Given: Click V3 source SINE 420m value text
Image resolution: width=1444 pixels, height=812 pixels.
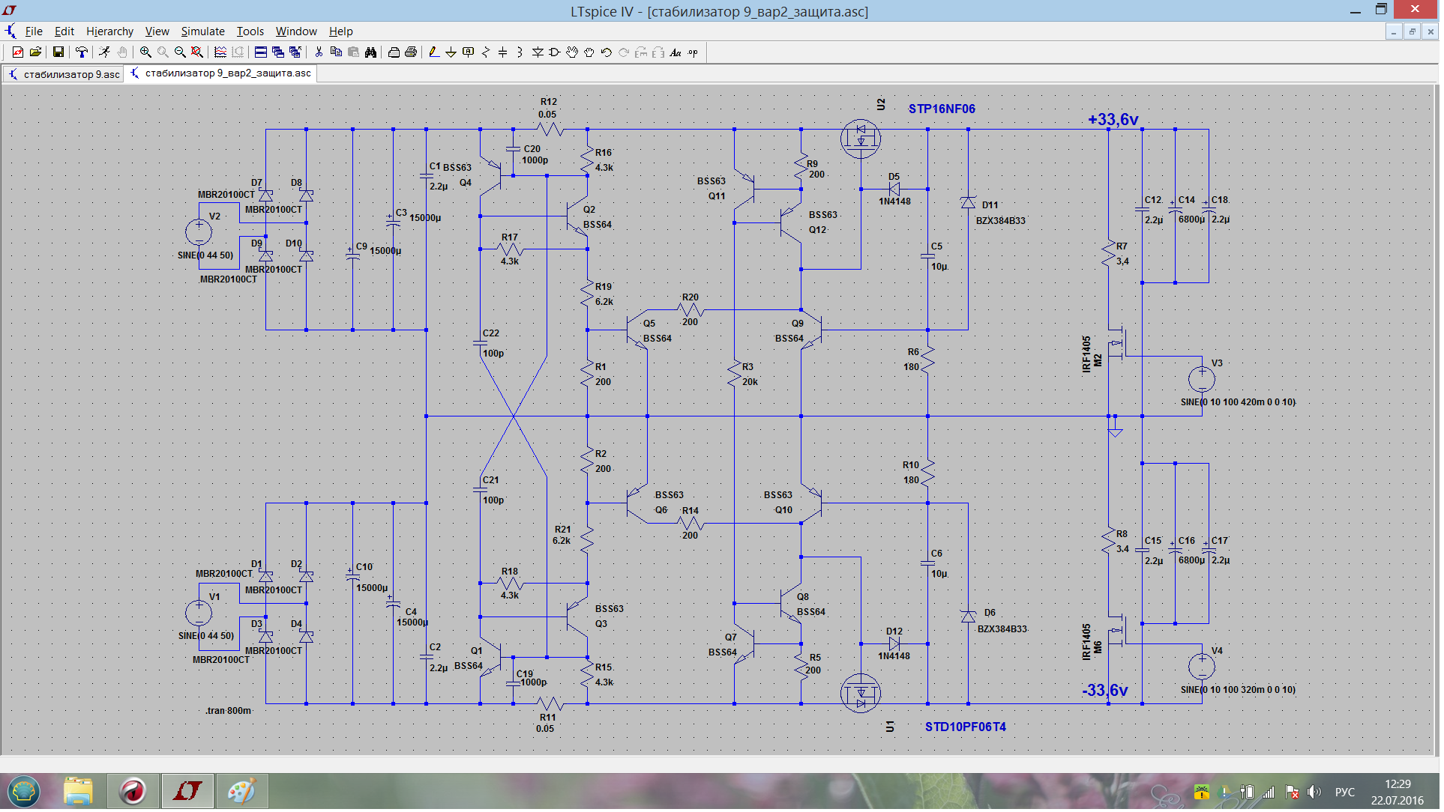Looking at the screenshot, I should (x=1239, y=402).
